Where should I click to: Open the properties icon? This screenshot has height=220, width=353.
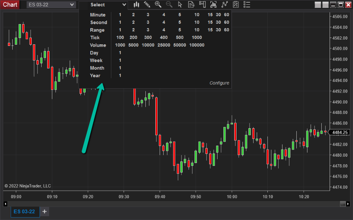click(236, 4)
